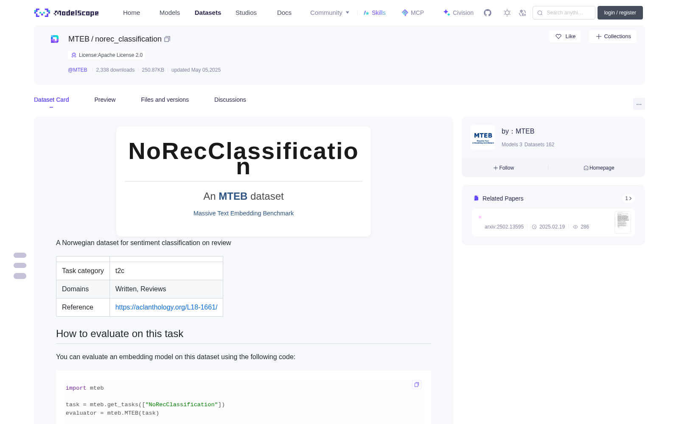The width and height of the screenshot is (679, 424).
Task: Click the 2025.02.19 paper date
Action: [x=552, y=227]
